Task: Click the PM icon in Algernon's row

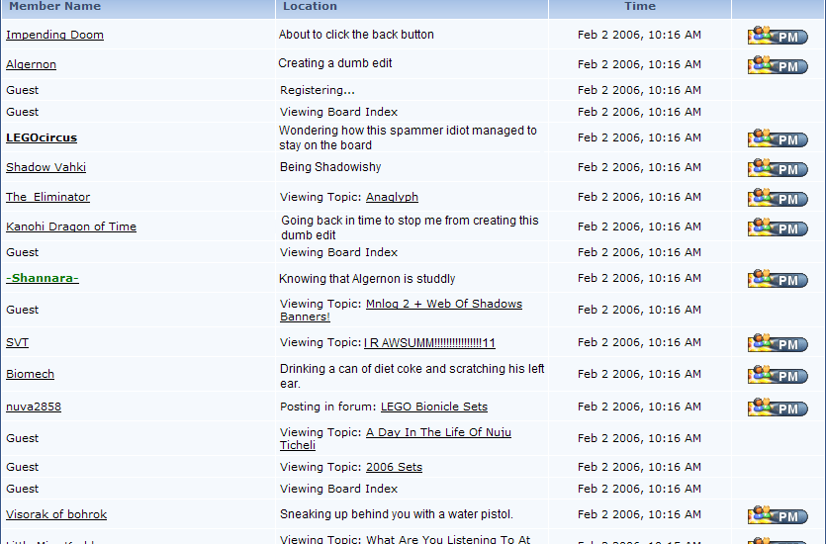Action: pyautogui.click(x=778, y=64)
